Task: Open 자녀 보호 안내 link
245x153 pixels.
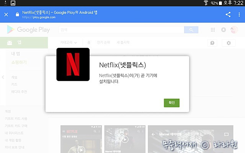Action: pos(15,147)
